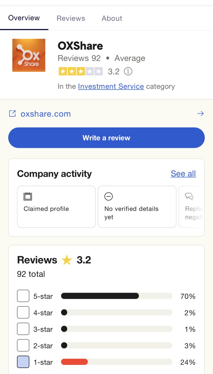Open the Investment Service category link
This screenshot has height=374, width=213.
pos(111,86)
